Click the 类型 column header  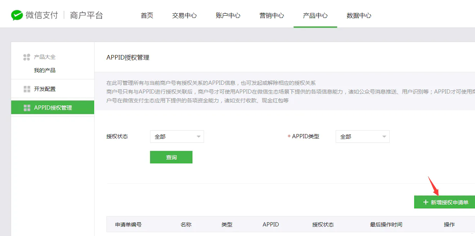click(227, 225)
